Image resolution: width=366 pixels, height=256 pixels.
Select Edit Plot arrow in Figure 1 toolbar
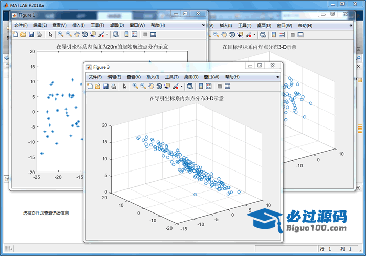click(50, 34)
